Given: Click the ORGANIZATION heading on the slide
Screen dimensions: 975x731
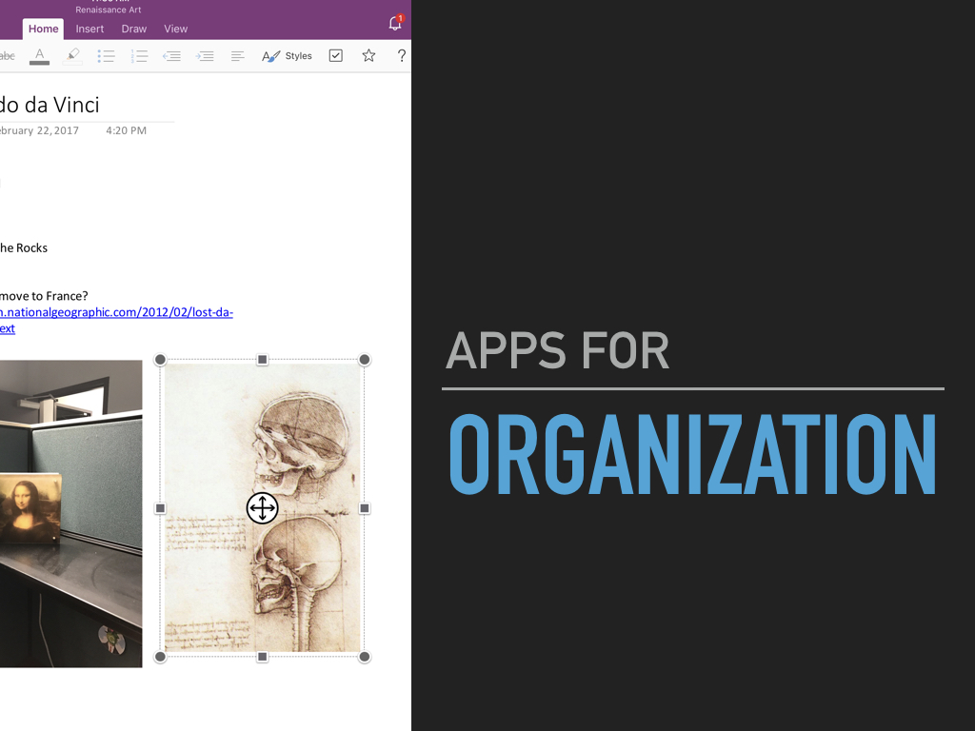Looking at the screenshot, I should coord(692,454).
